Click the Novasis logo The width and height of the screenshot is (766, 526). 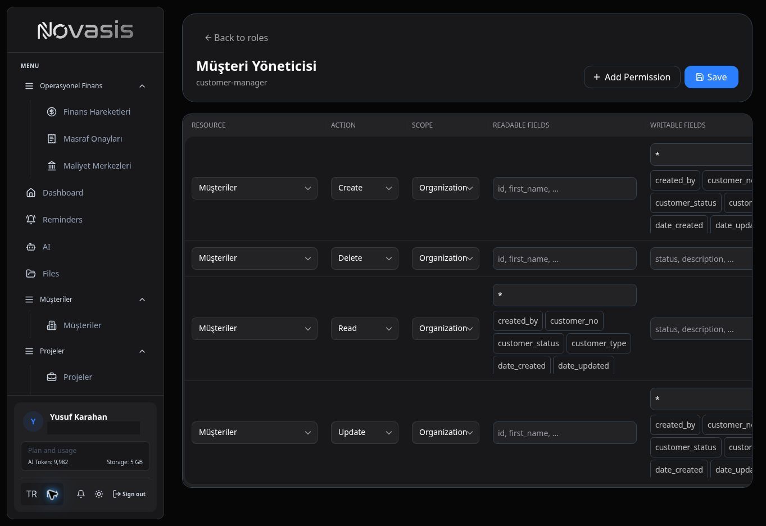85,30
